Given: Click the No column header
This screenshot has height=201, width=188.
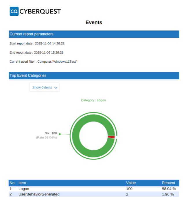Looking at the screenshot, I should (x=12, y=183).
